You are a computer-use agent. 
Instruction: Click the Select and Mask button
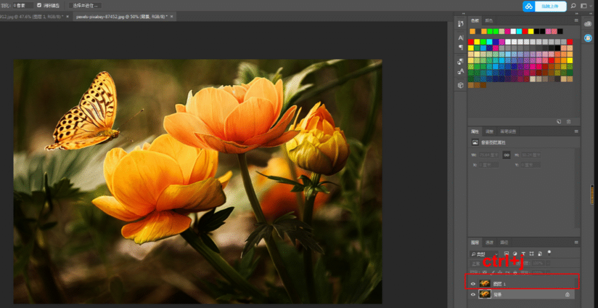85,5
